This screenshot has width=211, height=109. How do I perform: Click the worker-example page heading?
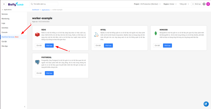click(42, 18)
